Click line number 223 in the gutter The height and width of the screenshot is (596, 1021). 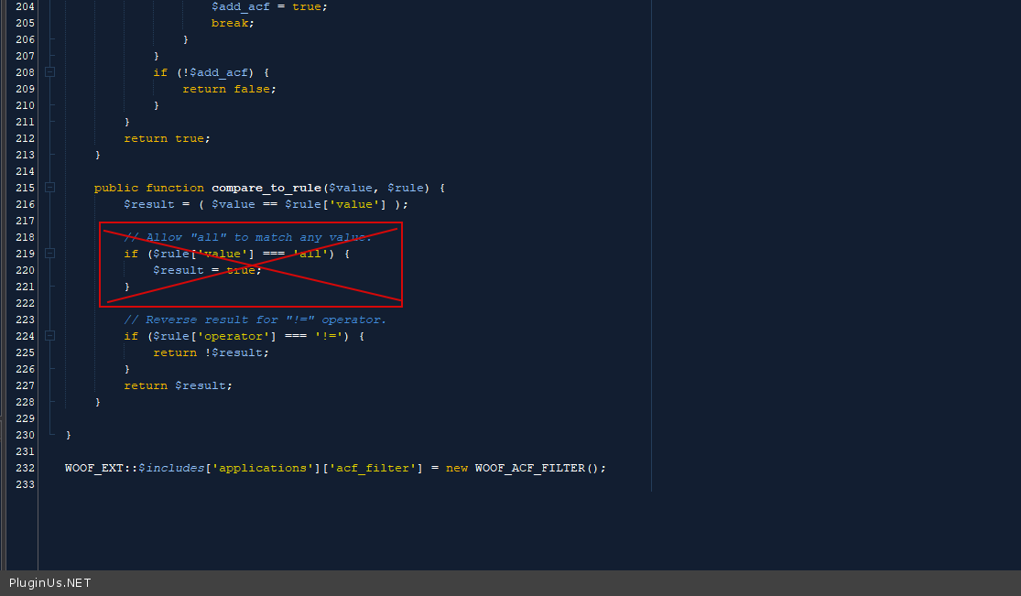(x=25, y=320)
